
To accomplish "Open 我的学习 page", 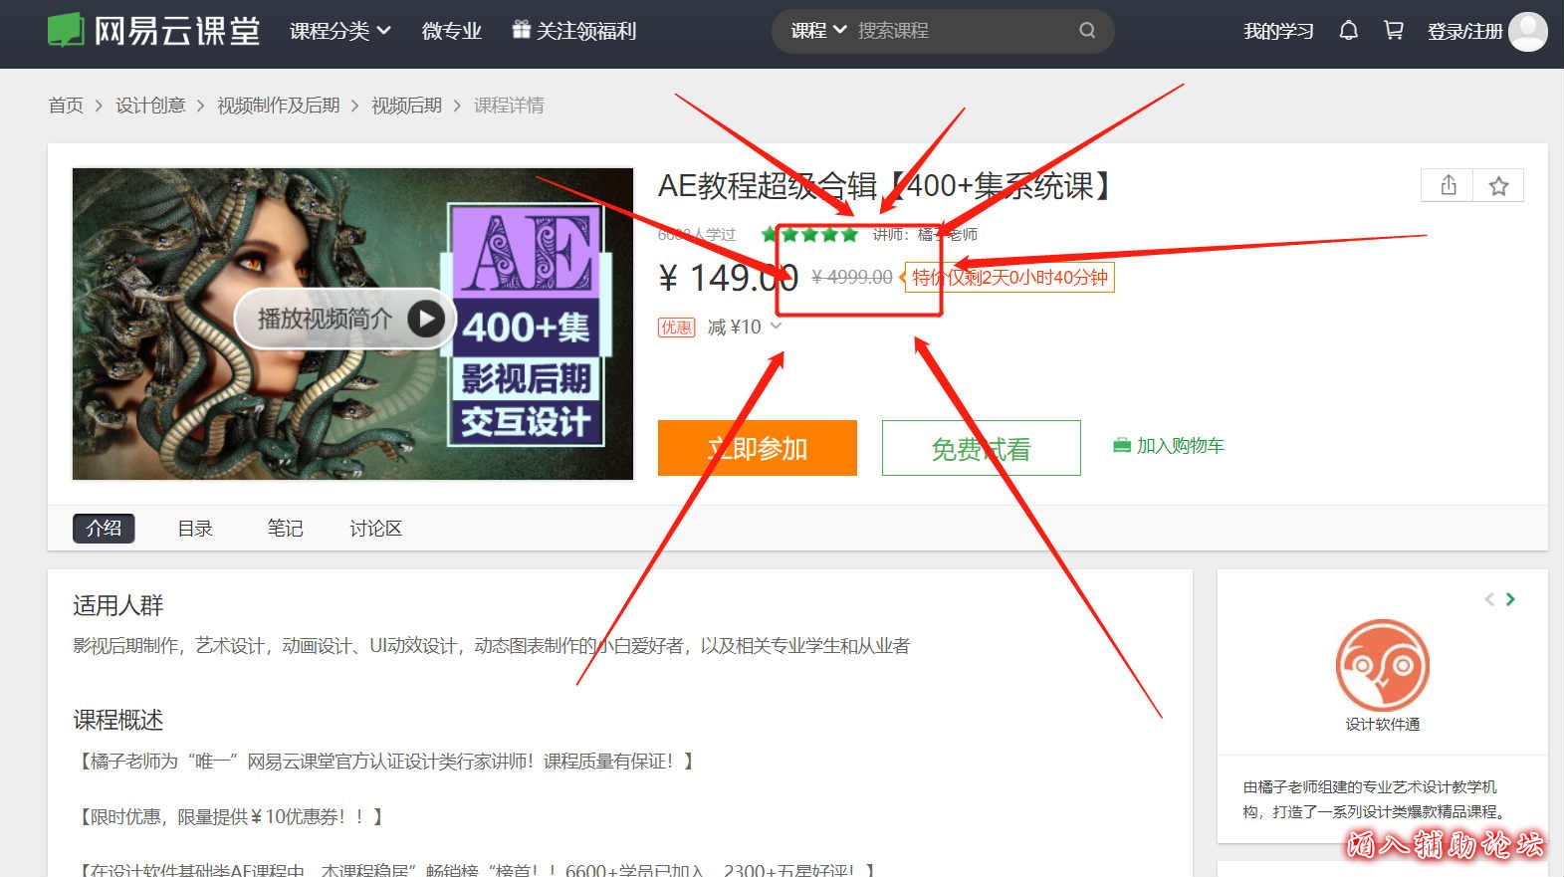I will pos(1278,31).
